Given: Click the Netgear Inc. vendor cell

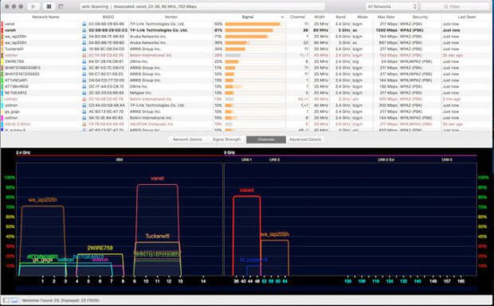Looking at the screenshot, I should click(140, 92).
